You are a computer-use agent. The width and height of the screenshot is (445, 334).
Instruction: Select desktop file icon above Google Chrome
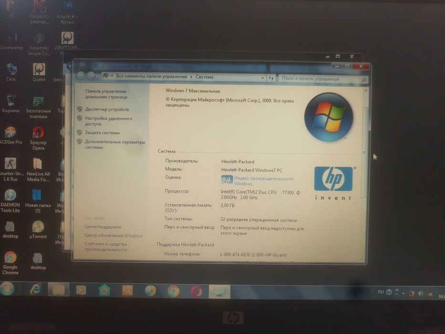pyautogui.click(x=10, y=230)
